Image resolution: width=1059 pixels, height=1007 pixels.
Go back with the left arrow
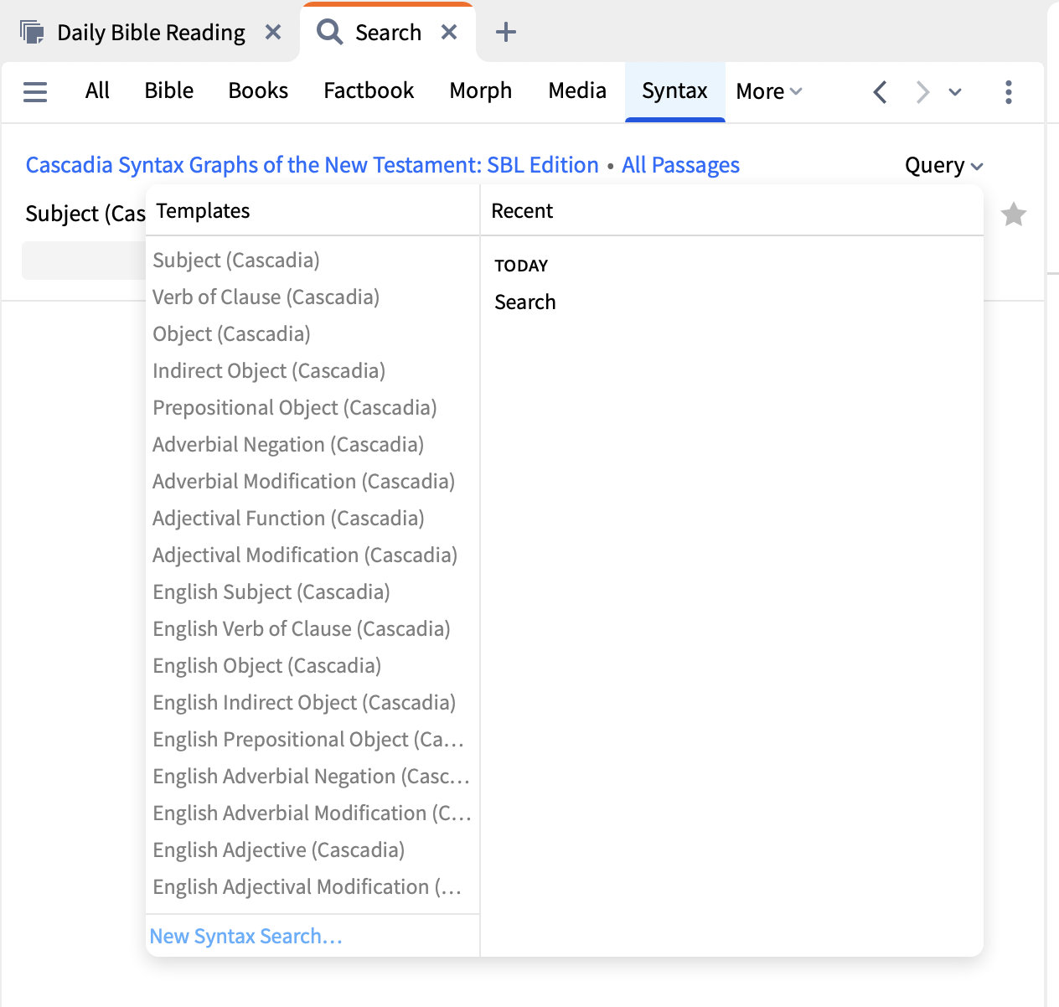880,91
